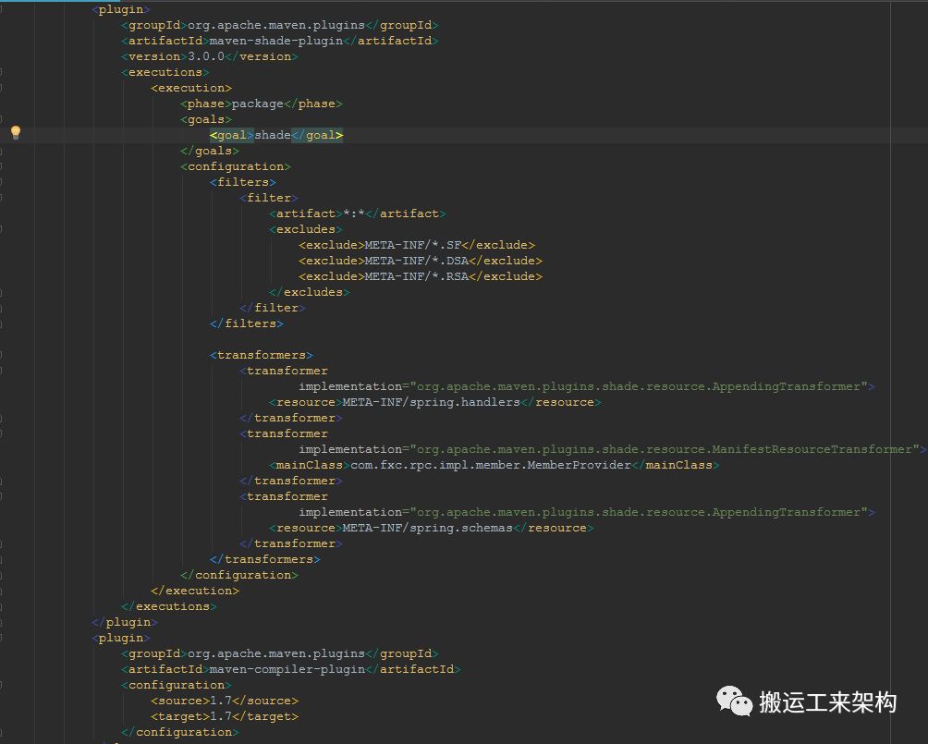Click the closing execution tag
The width and height of the screenshot is (928, 744).
pyautogui.click(x=195, y=591)
